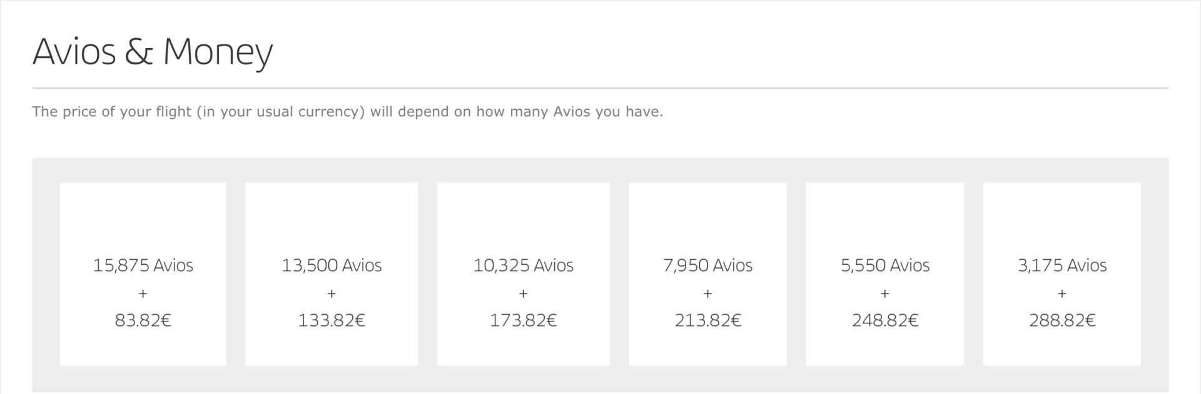
Task: Click the 213.82€ price label
Action: (707, 320)
